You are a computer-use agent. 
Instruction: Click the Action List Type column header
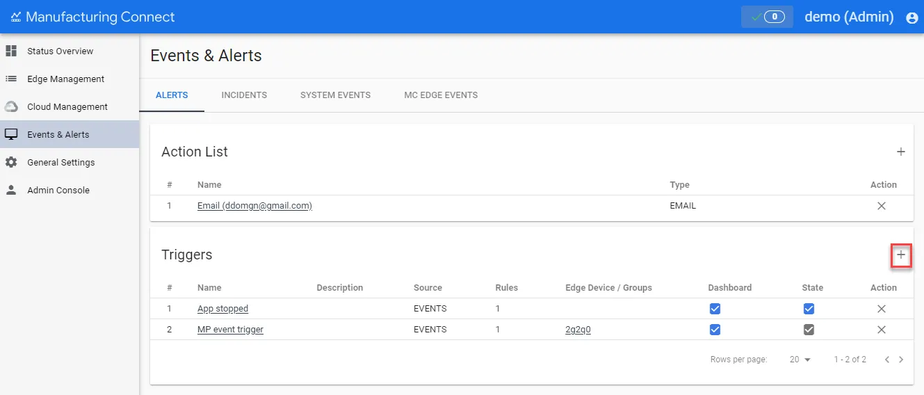pos(679,185)
